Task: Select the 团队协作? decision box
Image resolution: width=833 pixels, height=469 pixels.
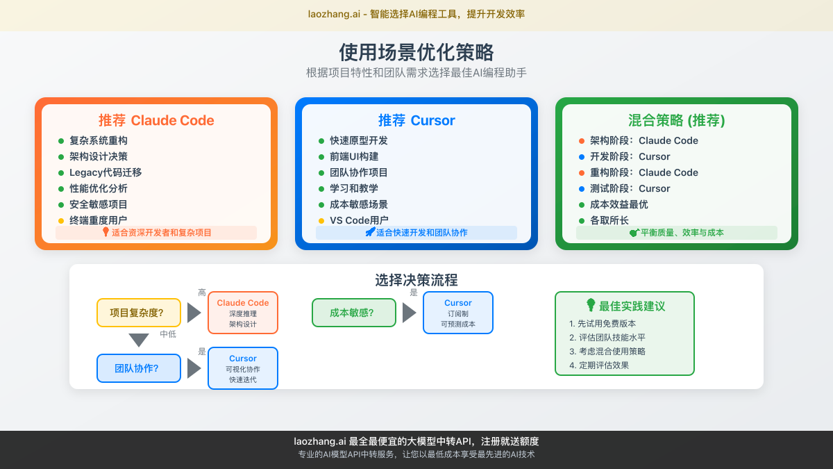Action: click(139, 368)
